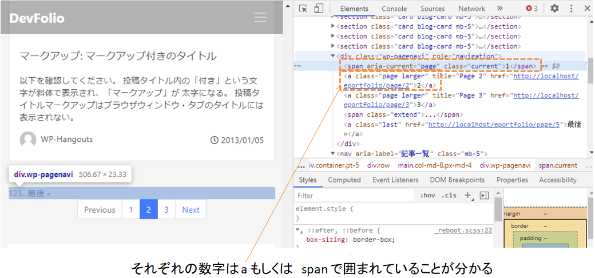
Task: Collapse the div wp-pagenavi node
Action: tap(333, 56)
